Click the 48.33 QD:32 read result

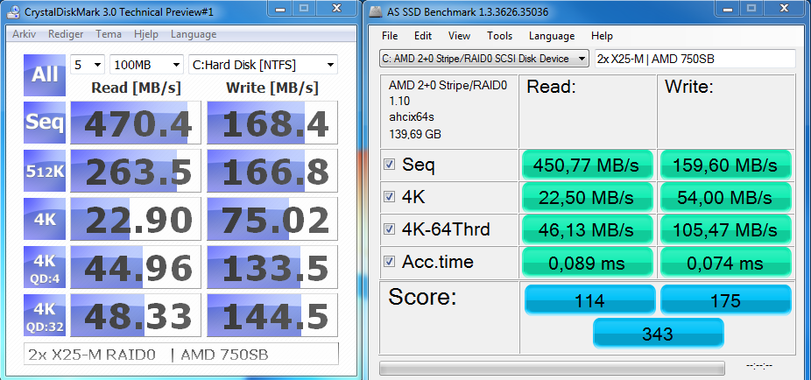[x=136, y=315]
